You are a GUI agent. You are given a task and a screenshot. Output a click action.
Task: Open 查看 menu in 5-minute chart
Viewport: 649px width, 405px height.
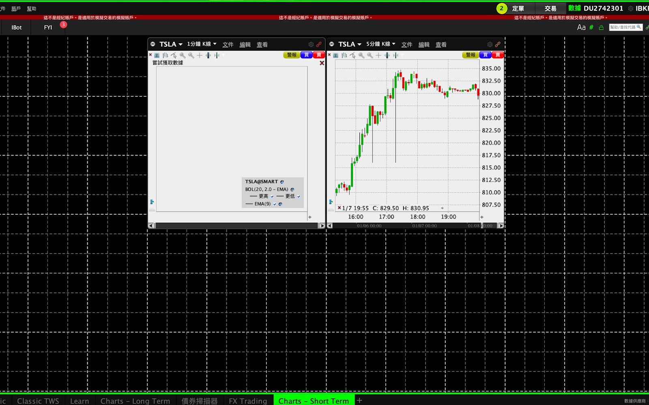click(x=441, y=45)
